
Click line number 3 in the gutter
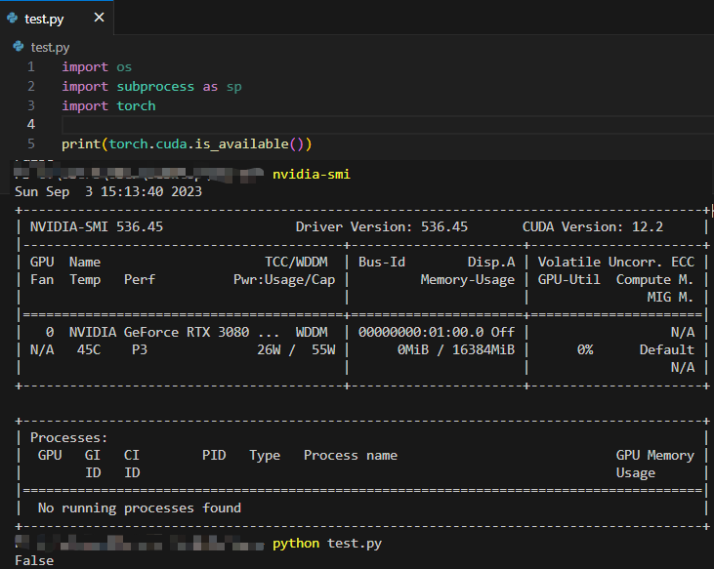(x=31, y=105)
